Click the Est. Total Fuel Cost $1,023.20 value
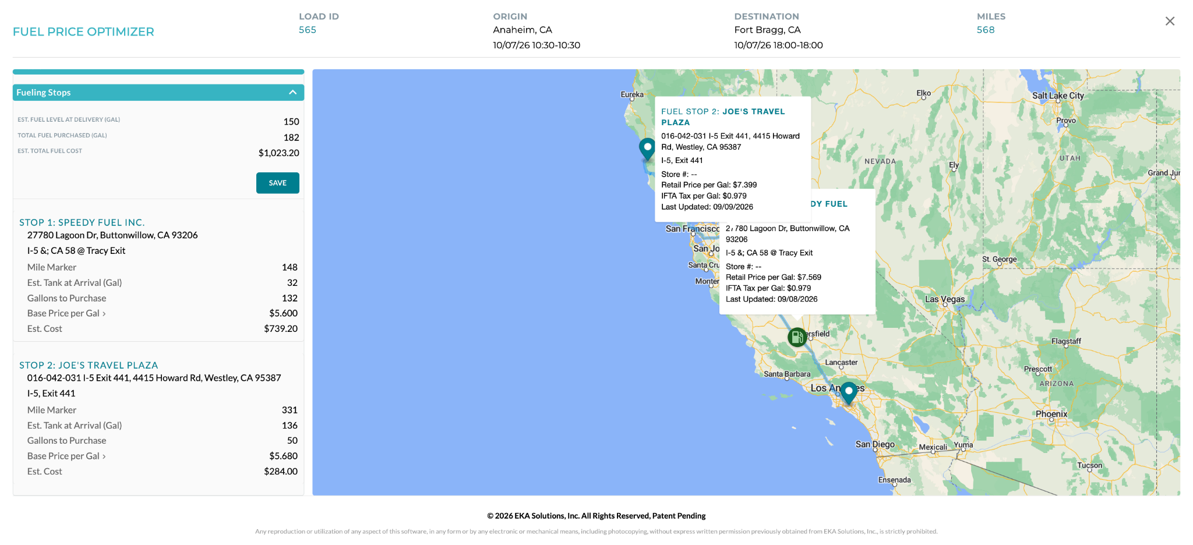The height and width of the screenshot is (545, 1193). coord(279,153)
